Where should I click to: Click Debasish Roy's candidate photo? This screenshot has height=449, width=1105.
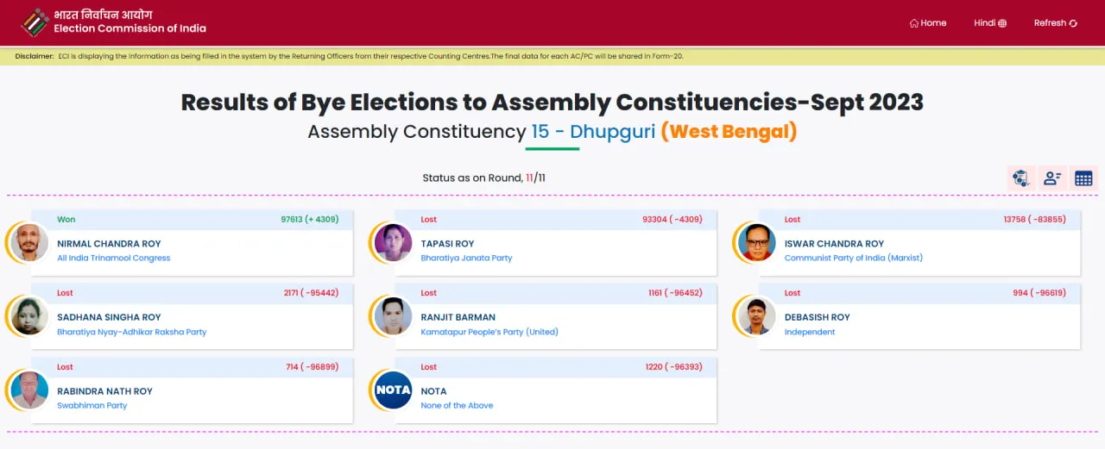pyautogui.click(x=757, y=316)
